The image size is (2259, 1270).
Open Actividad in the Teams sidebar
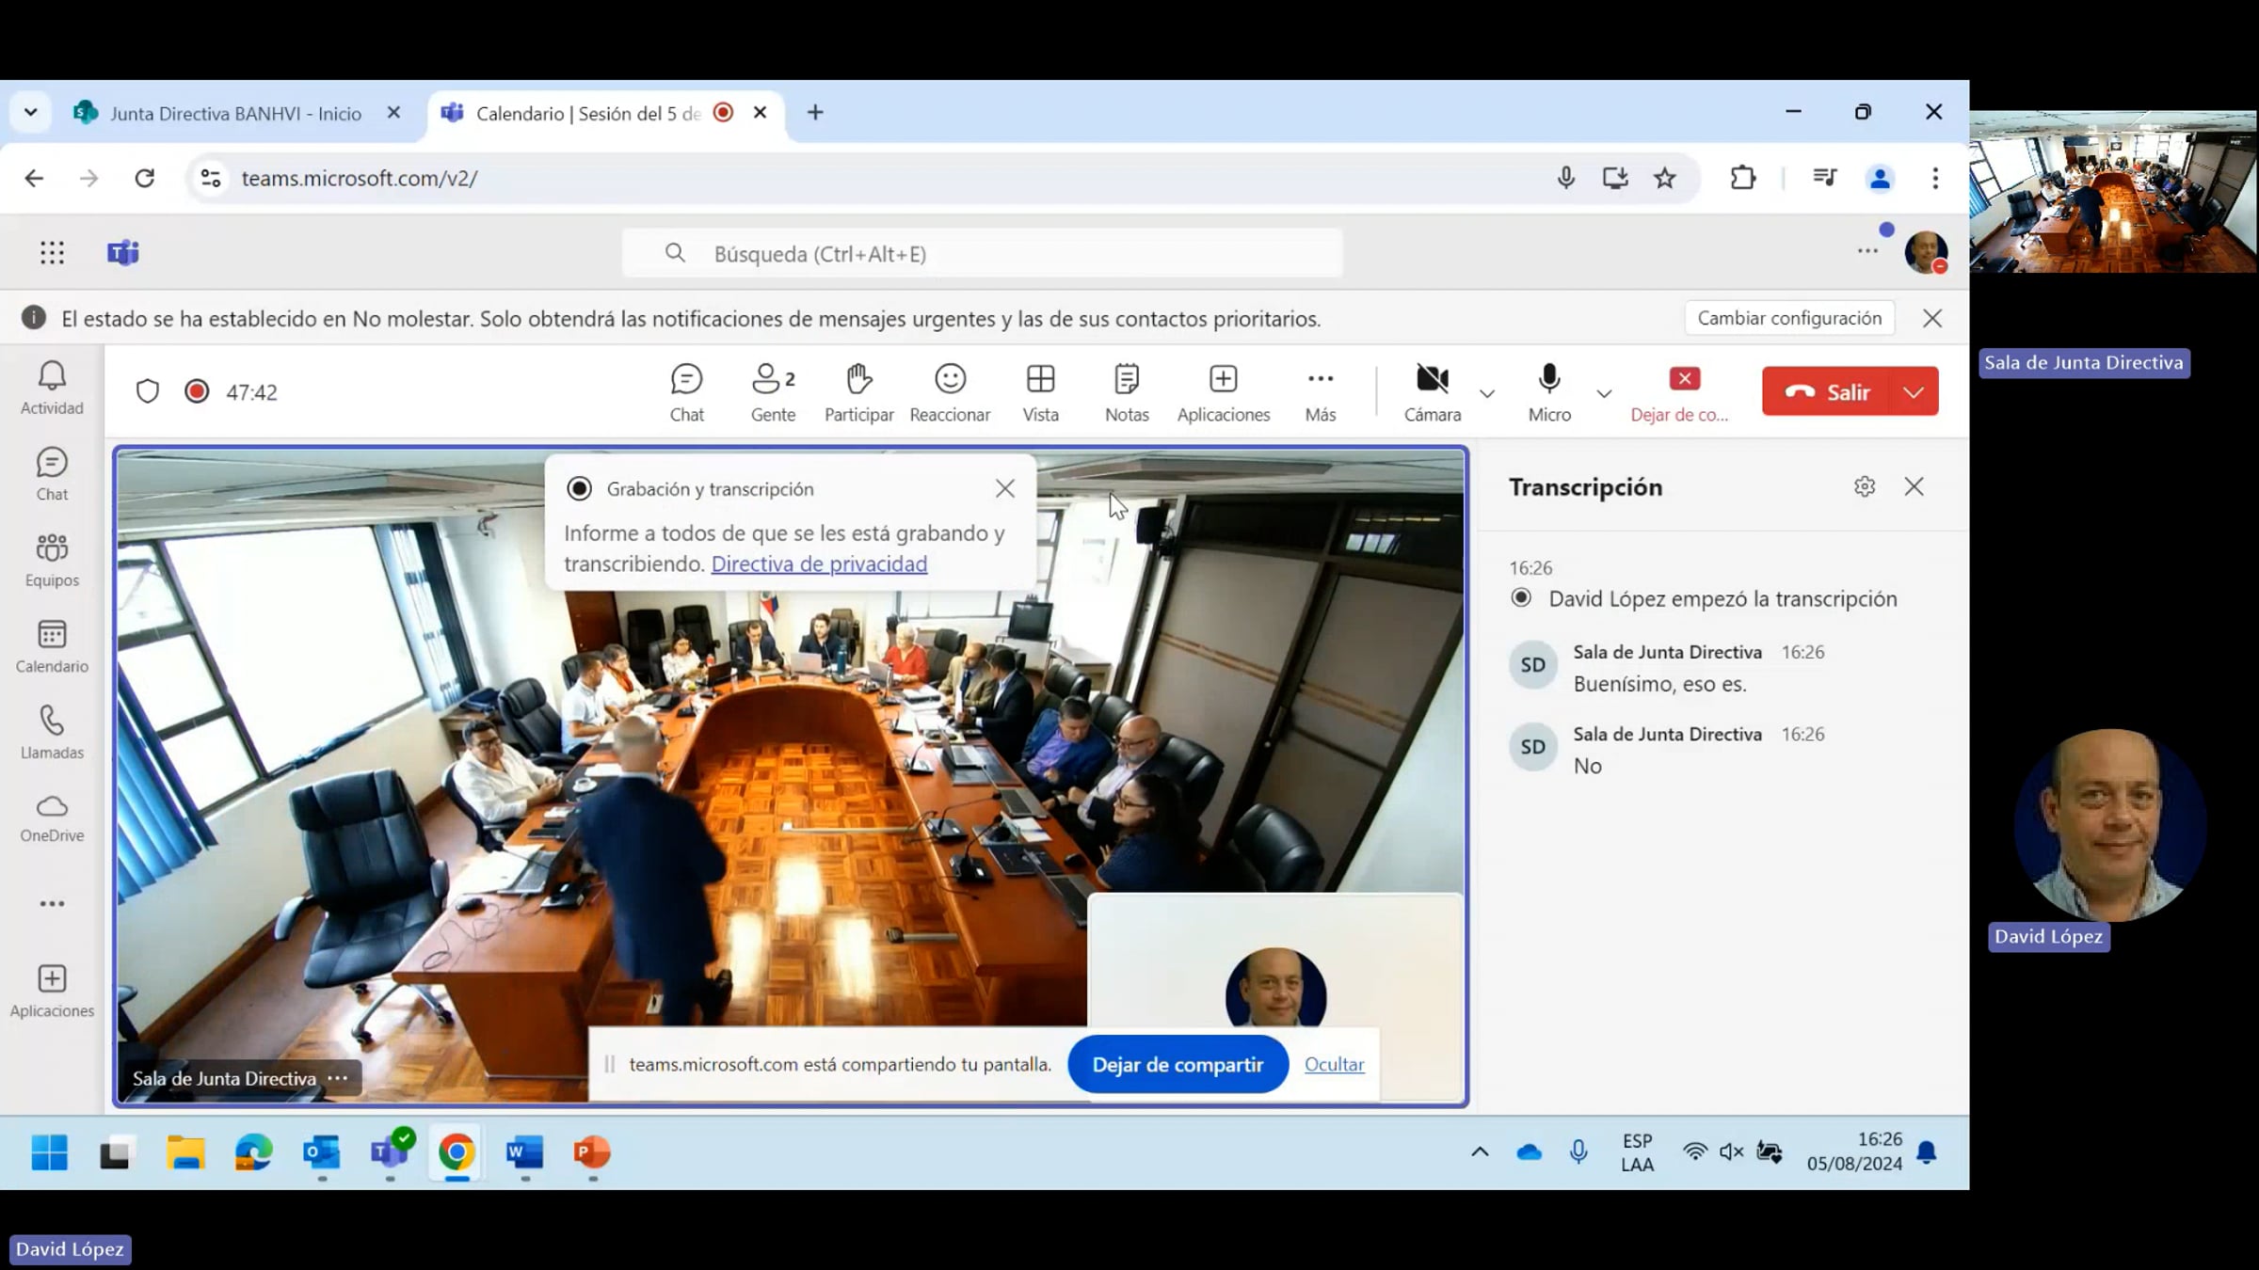pos(52,388)
